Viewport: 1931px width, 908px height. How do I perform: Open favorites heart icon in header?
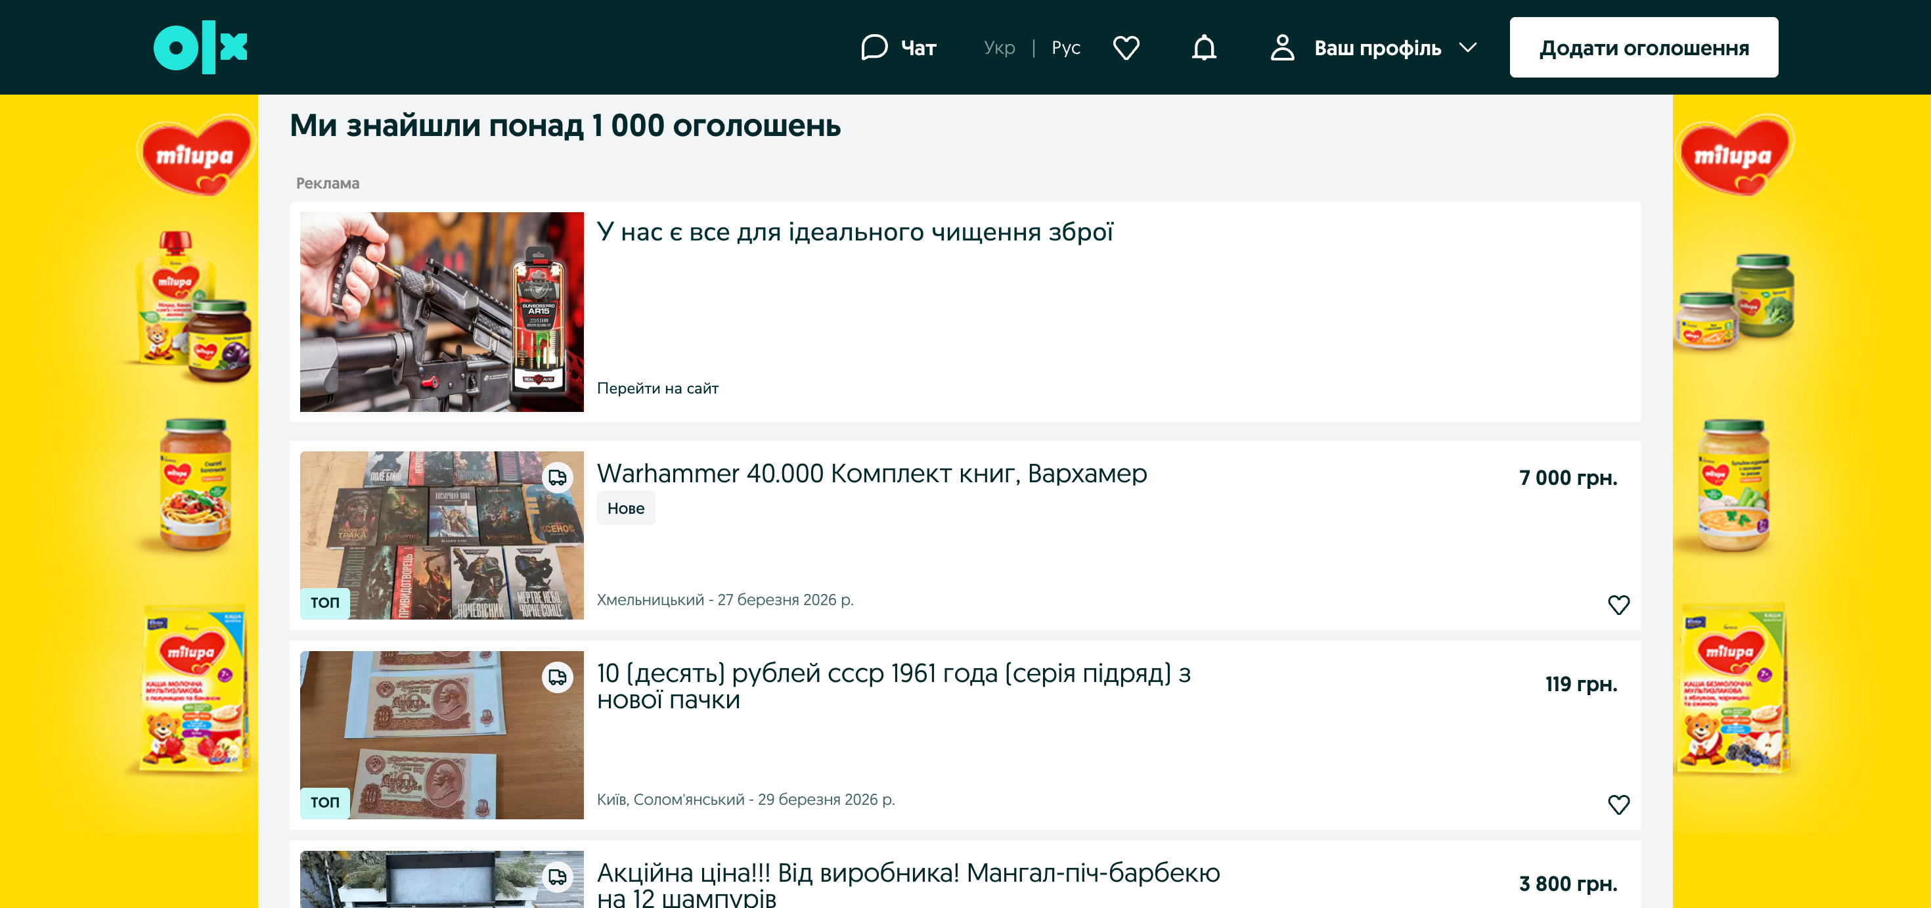pyautogui.click(x=1126, y=47)
